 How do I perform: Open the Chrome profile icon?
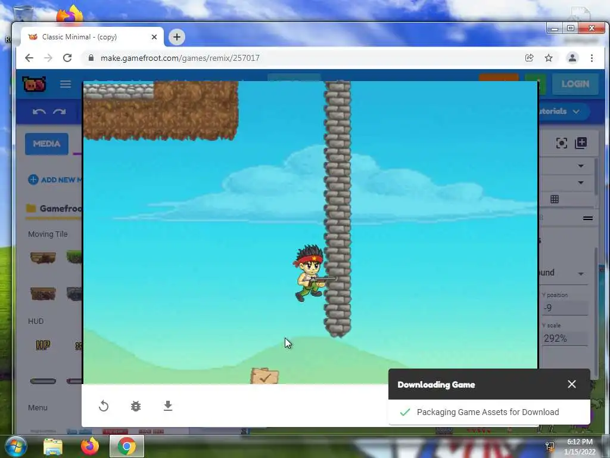click(572, 58)
